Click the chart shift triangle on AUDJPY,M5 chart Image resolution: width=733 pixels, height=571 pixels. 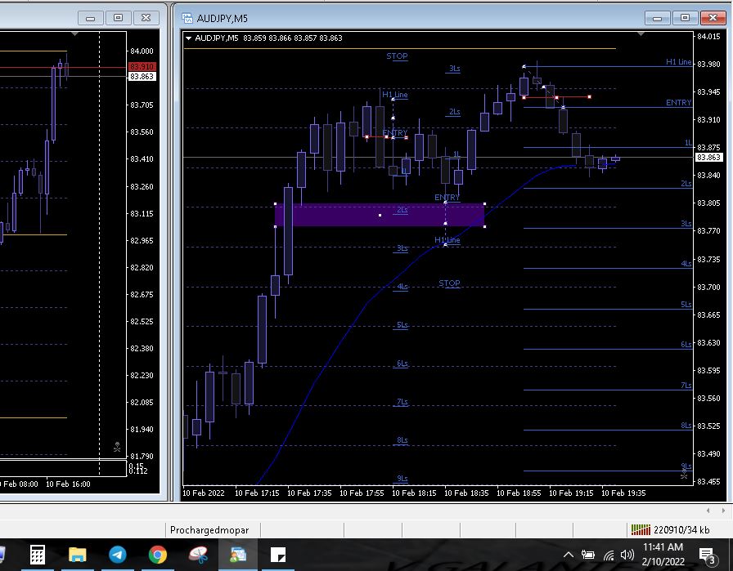click(641, 34)
